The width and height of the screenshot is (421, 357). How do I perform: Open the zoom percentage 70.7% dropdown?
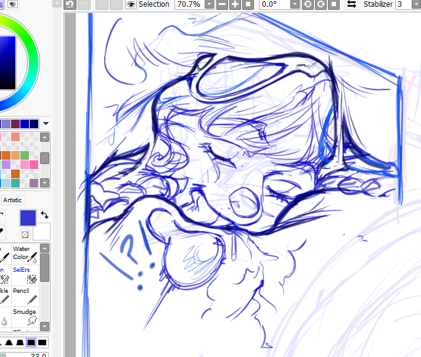coord(210,4)
